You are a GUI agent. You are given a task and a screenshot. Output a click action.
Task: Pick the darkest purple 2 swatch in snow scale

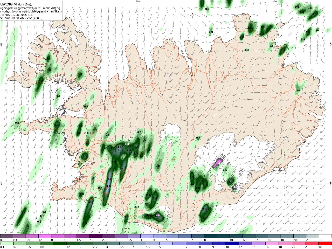click(96, 236)
